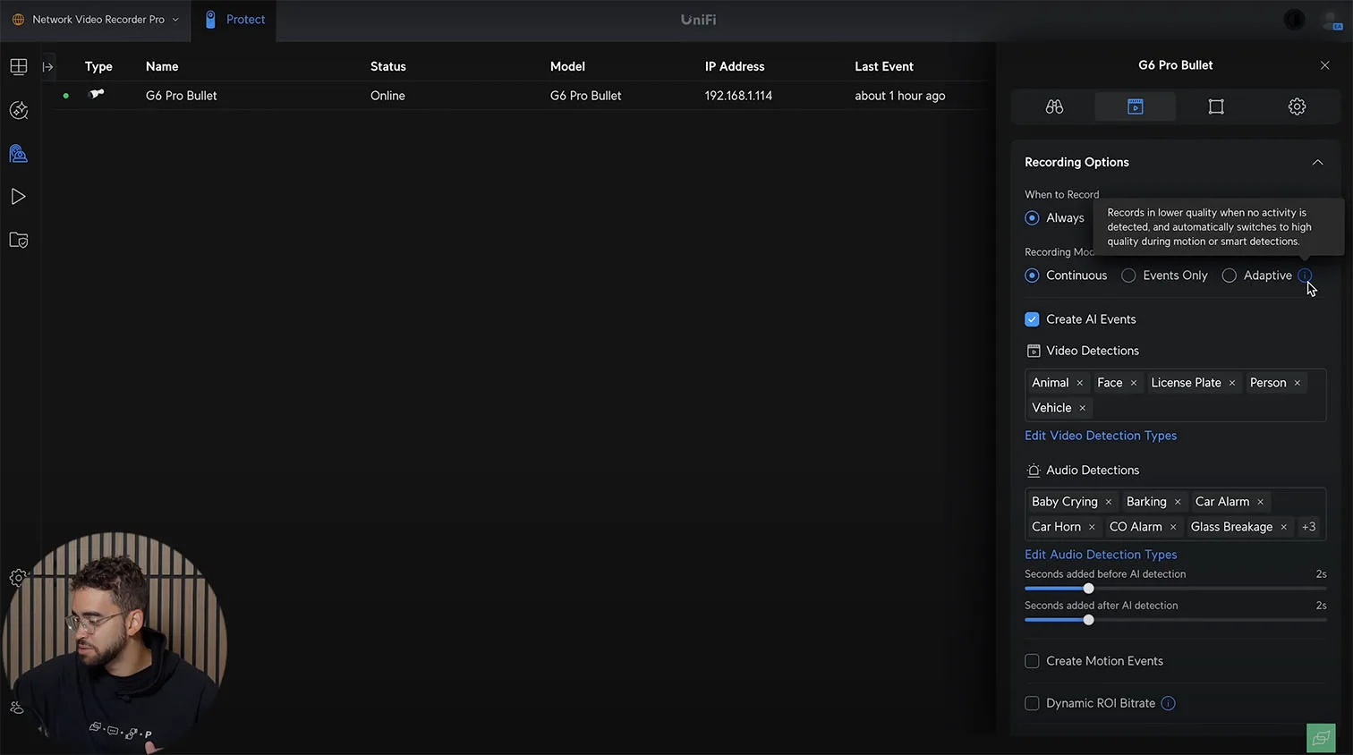Select the G6 Pro Bullet name cell
Image resolution: width=1353 pixels, height=755 pixels.
point(182,96)
